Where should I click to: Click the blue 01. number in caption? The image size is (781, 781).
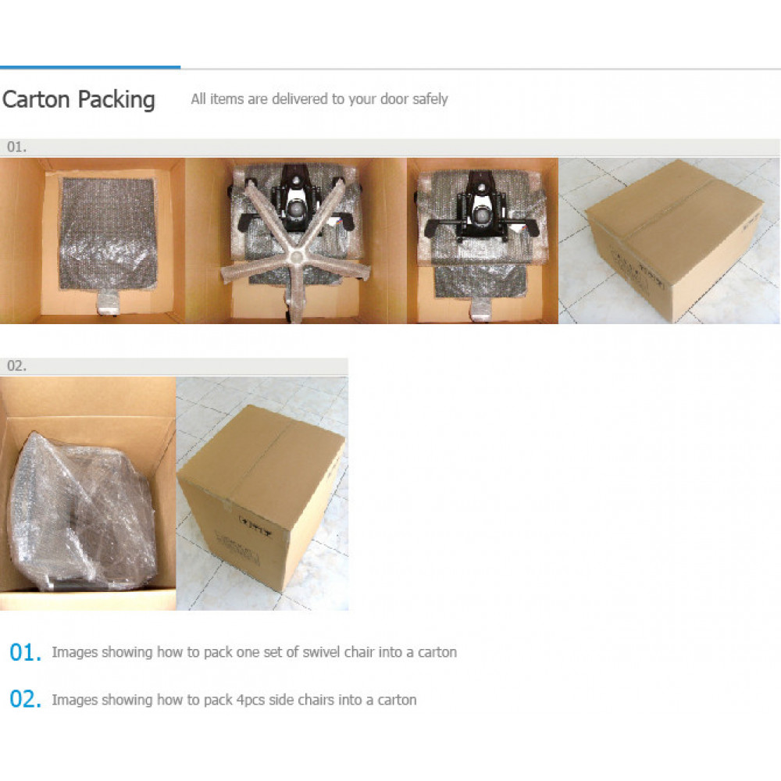click(26, 652)
